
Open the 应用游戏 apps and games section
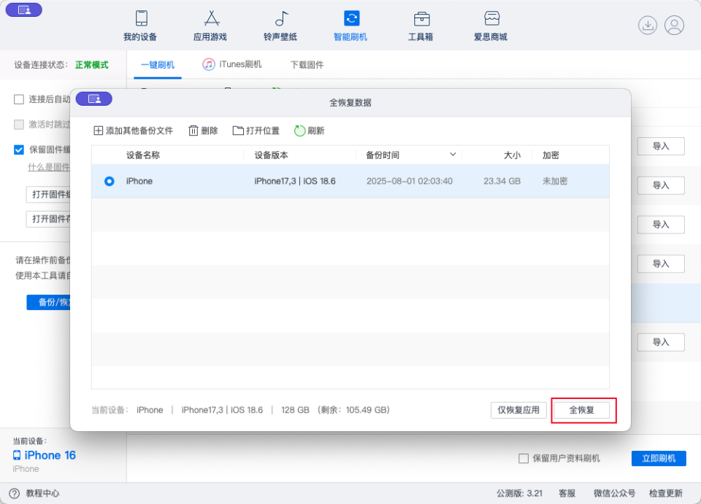pyautogui.click(x=210, y=26)
